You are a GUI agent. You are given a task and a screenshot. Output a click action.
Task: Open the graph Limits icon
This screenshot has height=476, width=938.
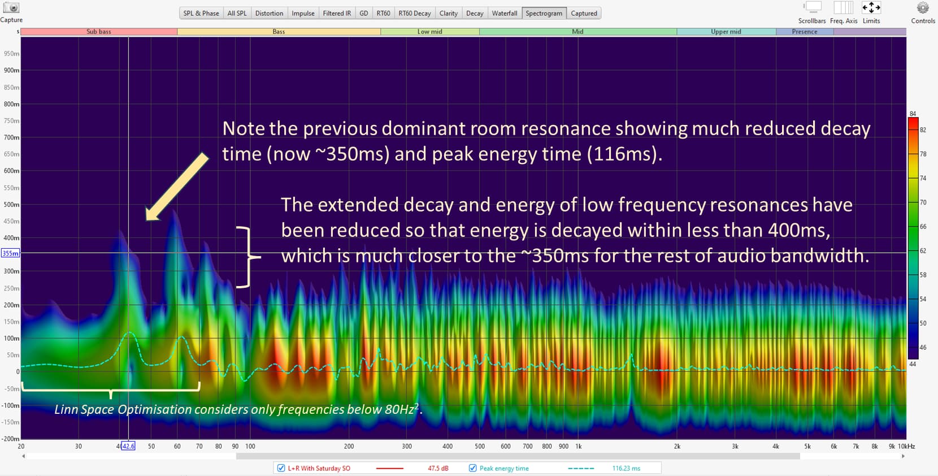(871, 8)
